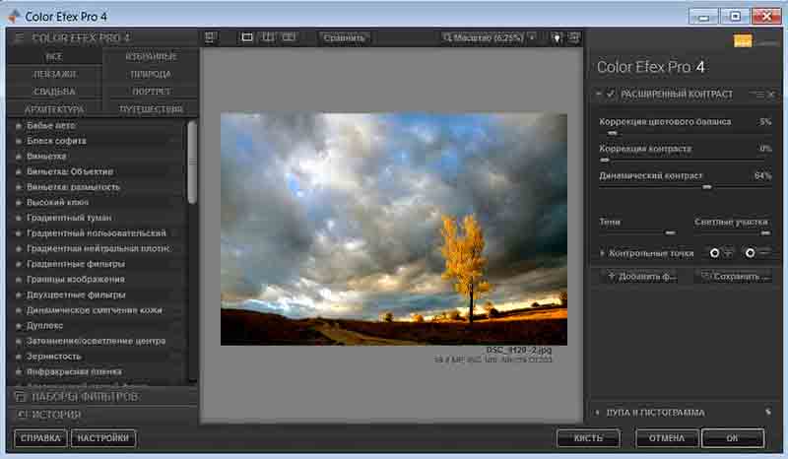Click favorite star for Дуплекс

[x=19, y=326]
